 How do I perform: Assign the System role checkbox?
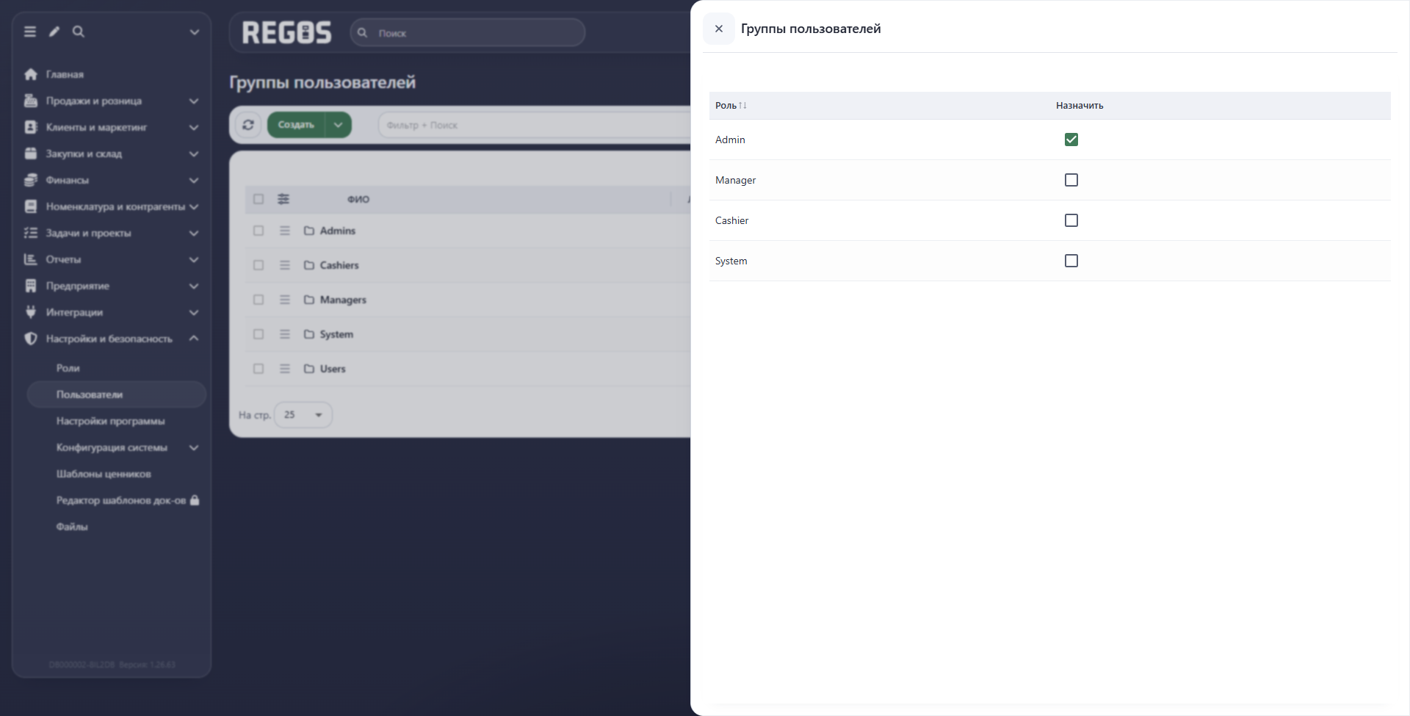pos(1071,261)
